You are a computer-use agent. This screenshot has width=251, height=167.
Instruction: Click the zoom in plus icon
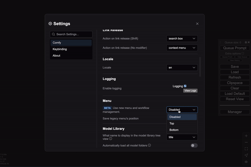[246, 136]
